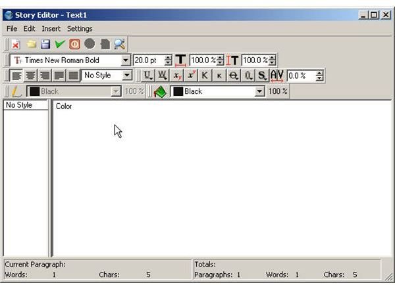This screenshot has width=395, height=285.
Task: Click the character height scaling IT icon
Action: coord(232,60)
